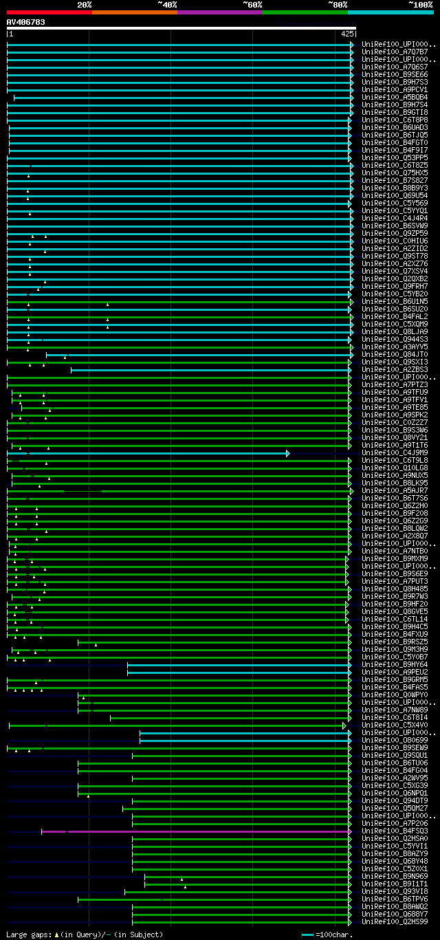Open hit UniRef100_A5BQB4

tap(395, 98)
